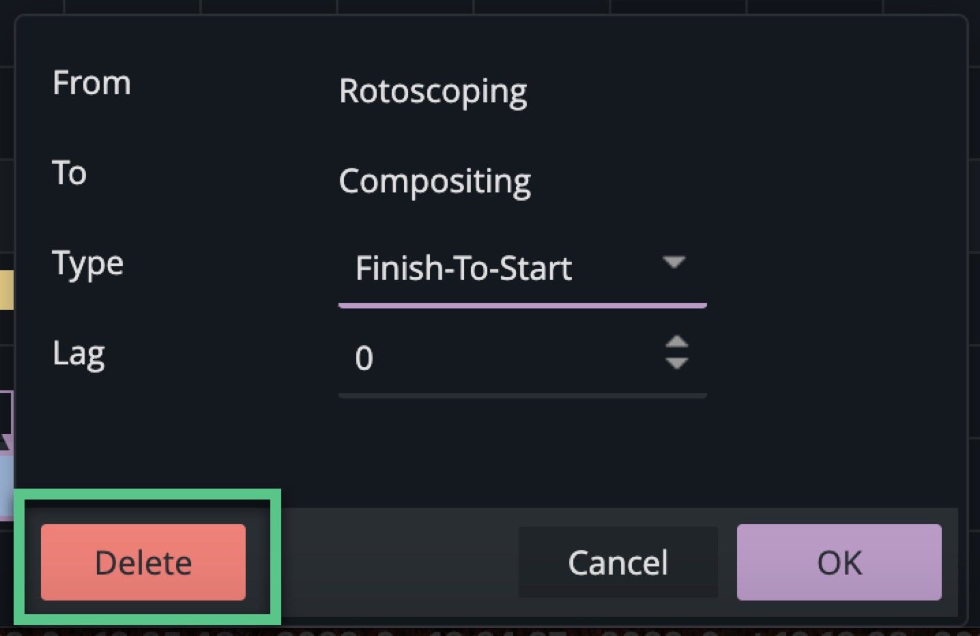Image resolution: width=980 pixels, height=636 pixels.
Task: Click the Type label
Action: 88,264
